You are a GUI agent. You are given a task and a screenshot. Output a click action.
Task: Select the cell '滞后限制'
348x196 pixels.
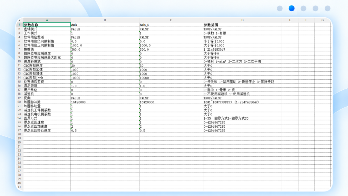(x=47, y=86)
